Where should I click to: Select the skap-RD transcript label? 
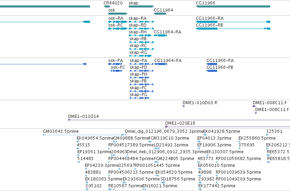point(138,25)
